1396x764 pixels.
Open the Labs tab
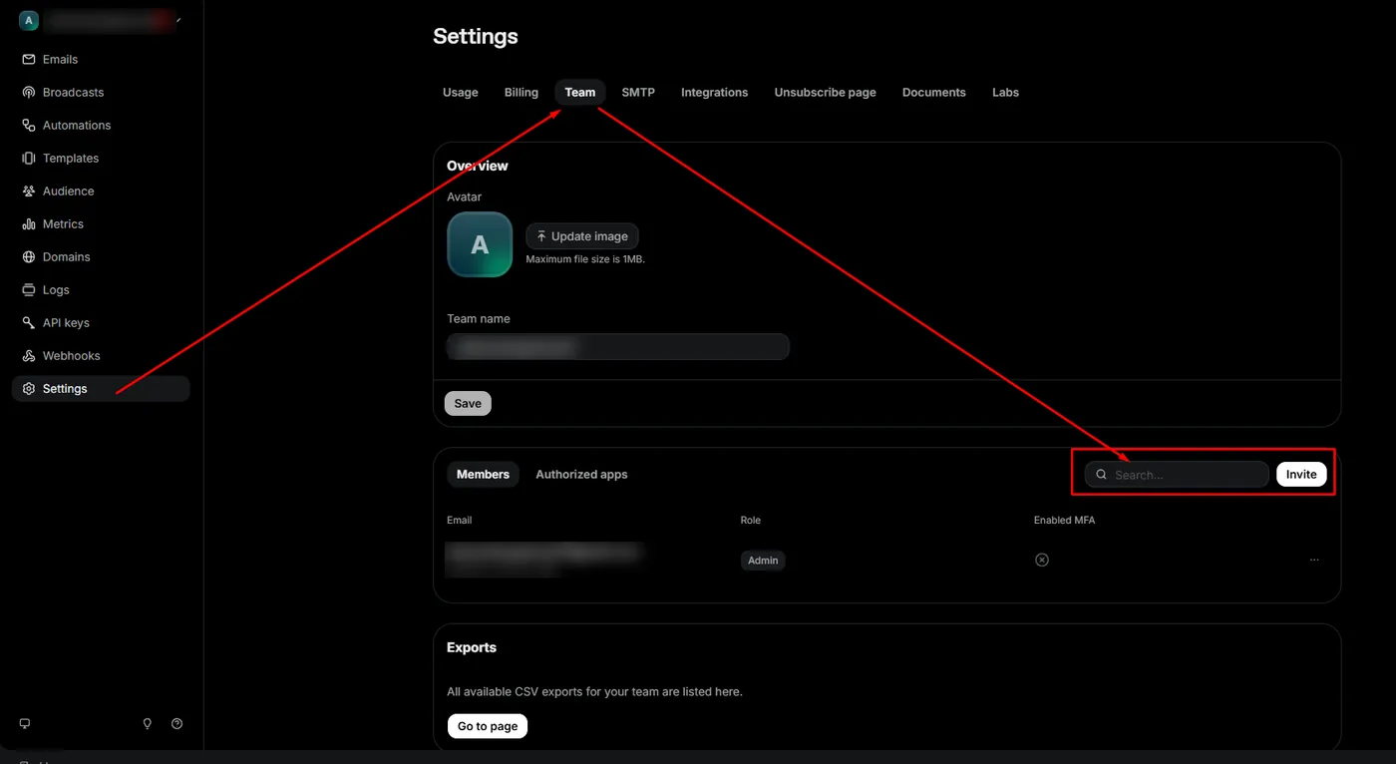(1005, 93)
